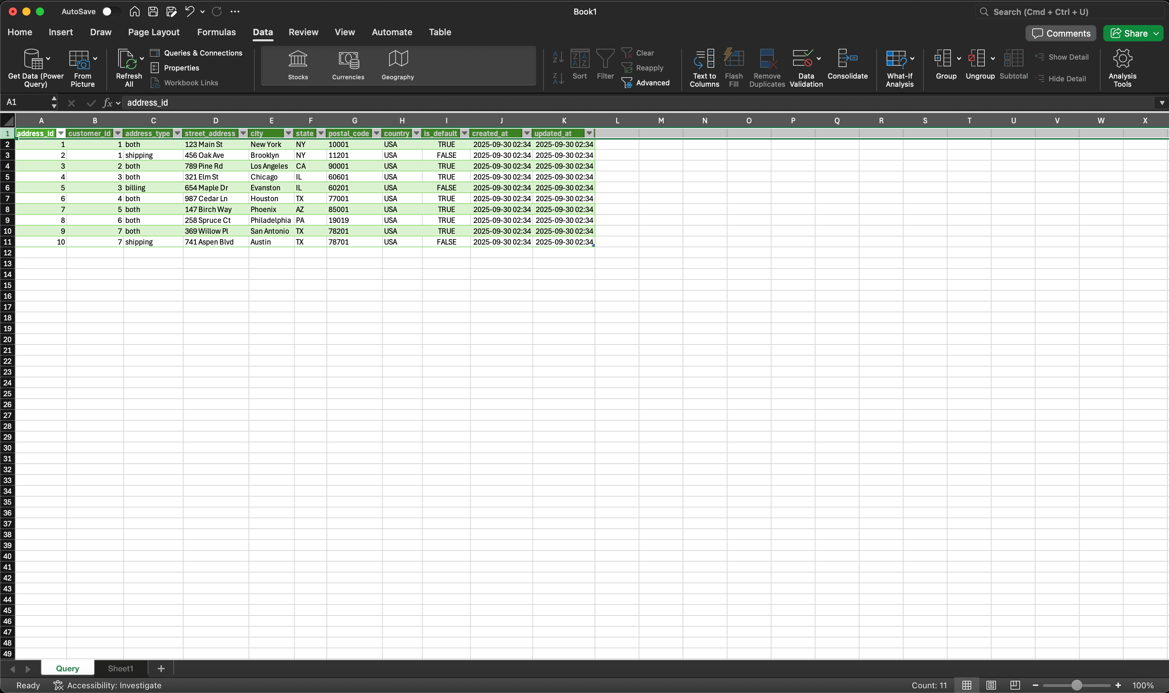Open the Sheet1 worksheet tab

click(x=121, y=668)
